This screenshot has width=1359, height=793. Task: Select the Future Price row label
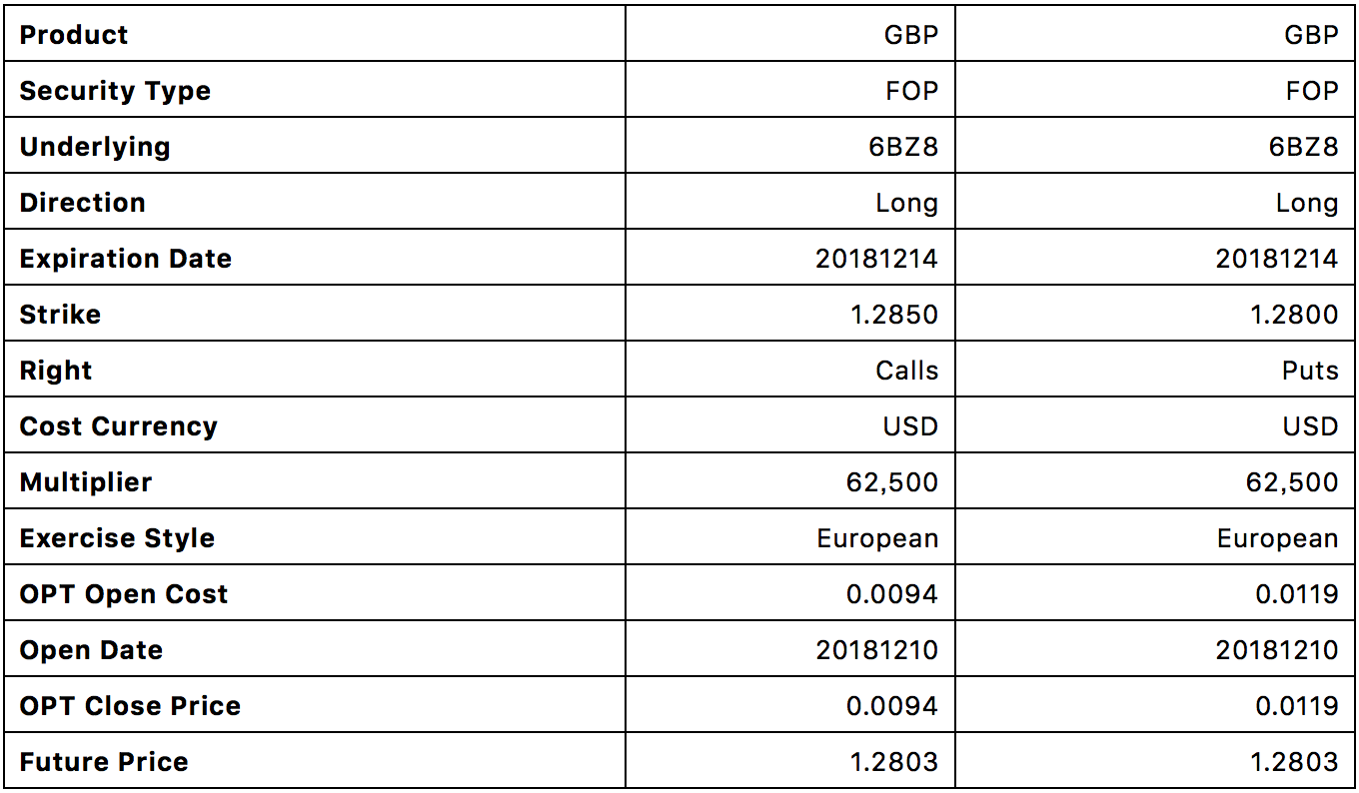pyautogui.click(x=104, y=762)
